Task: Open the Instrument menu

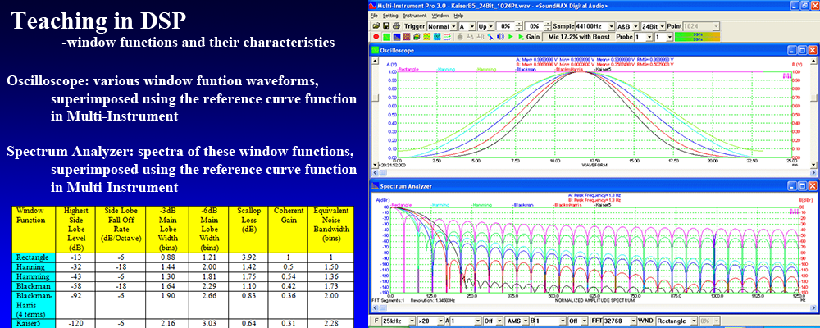Action: coord(415,16)
